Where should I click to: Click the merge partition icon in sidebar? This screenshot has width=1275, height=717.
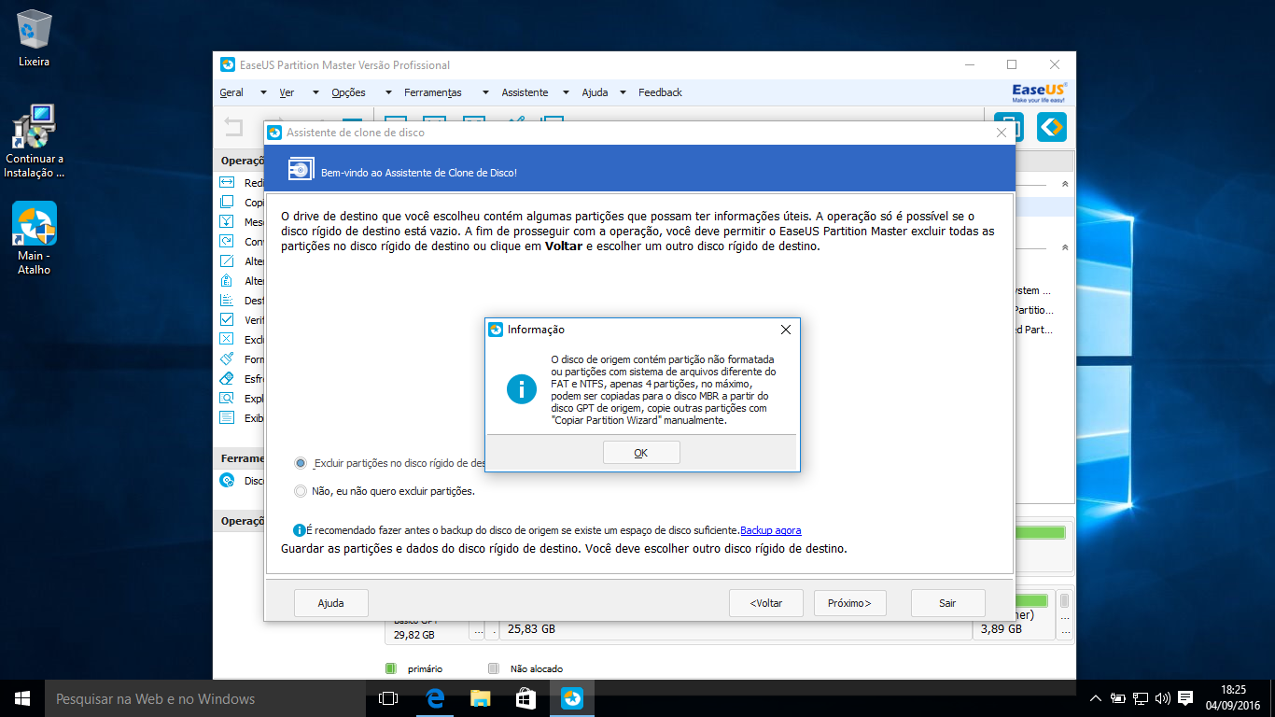(227, 222)
